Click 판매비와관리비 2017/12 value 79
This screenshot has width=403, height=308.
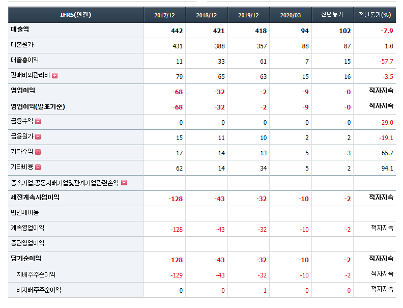(180, 77)
